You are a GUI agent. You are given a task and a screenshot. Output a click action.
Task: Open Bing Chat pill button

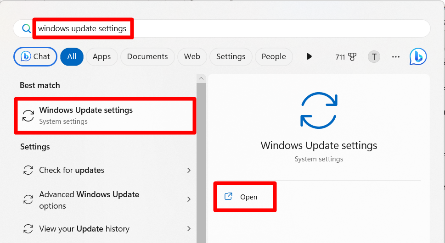tap(35, 57)
